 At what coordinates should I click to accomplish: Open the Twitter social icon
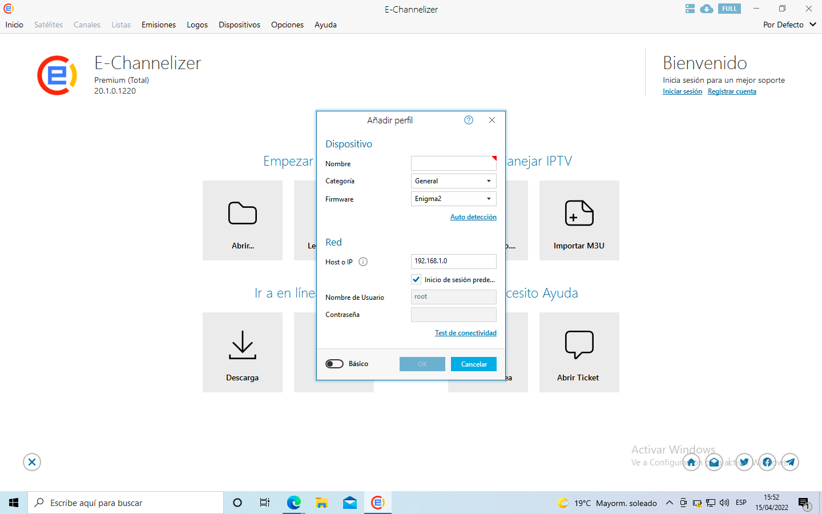(744, 462)
